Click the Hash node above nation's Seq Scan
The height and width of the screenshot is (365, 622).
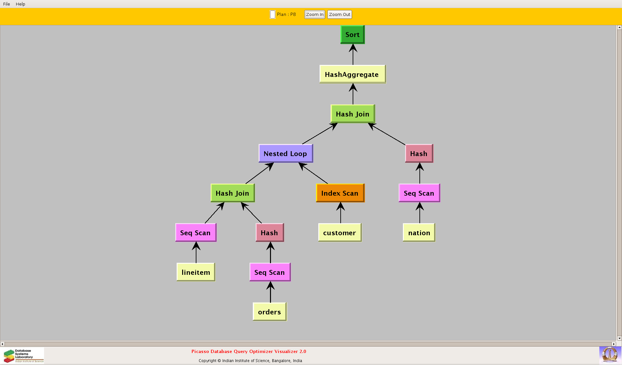click(x=419, y=153)
